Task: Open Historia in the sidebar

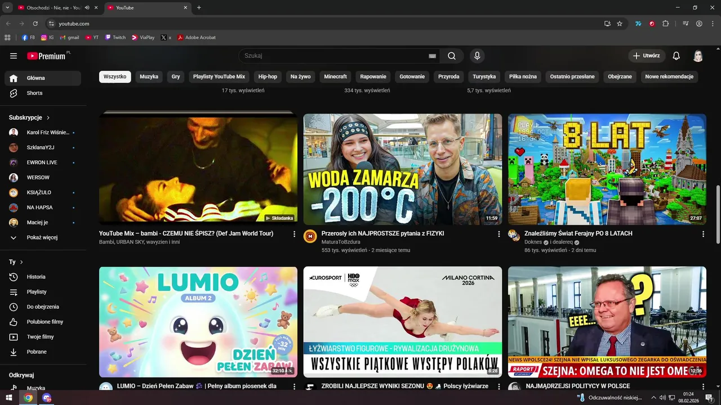Action: [43, 277]
